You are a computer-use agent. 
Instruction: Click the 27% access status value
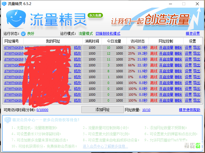click(x=131, y=59)
